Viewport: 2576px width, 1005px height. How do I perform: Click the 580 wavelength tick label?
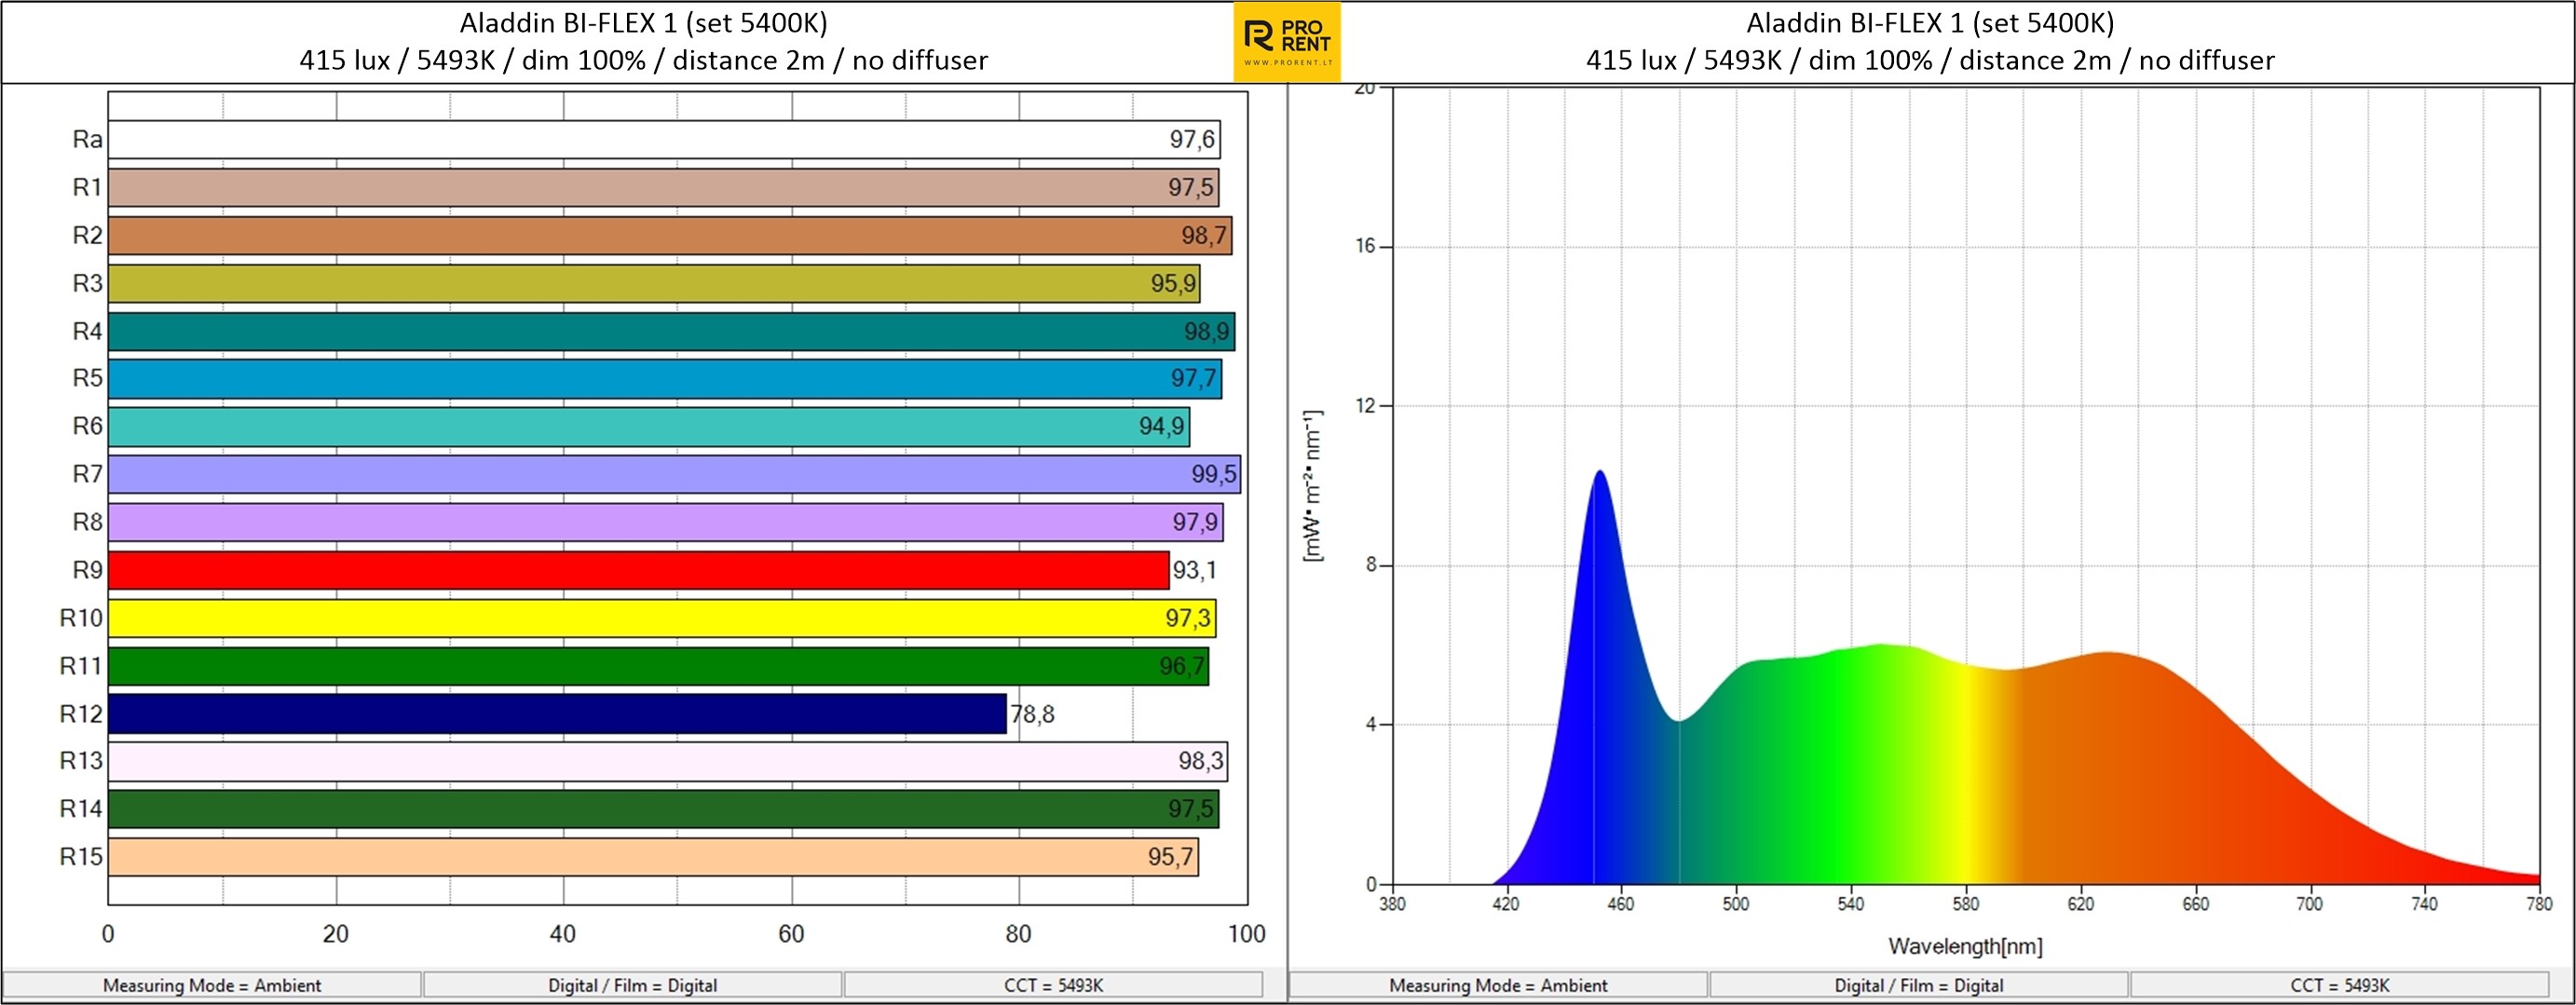1965,904
